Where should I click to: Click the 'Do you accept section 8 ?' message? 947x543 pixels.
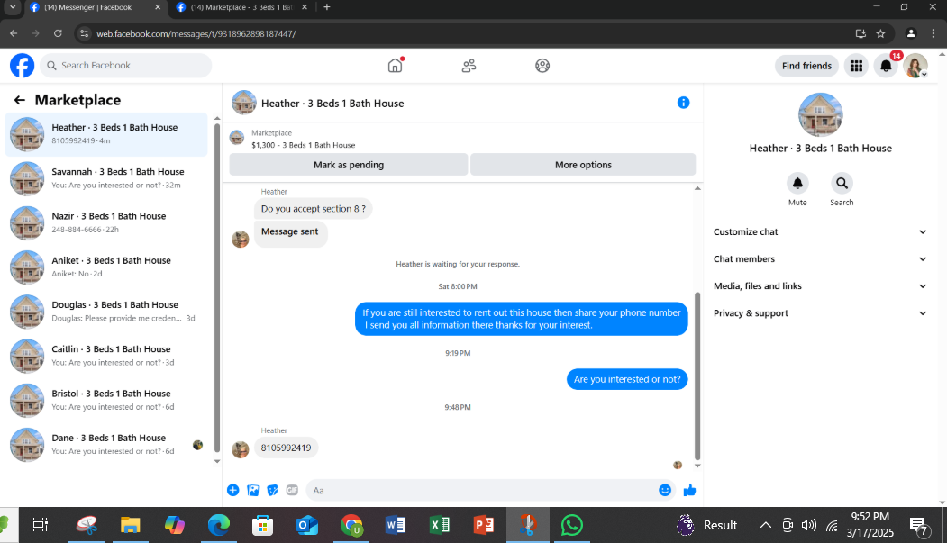point(313,209)
